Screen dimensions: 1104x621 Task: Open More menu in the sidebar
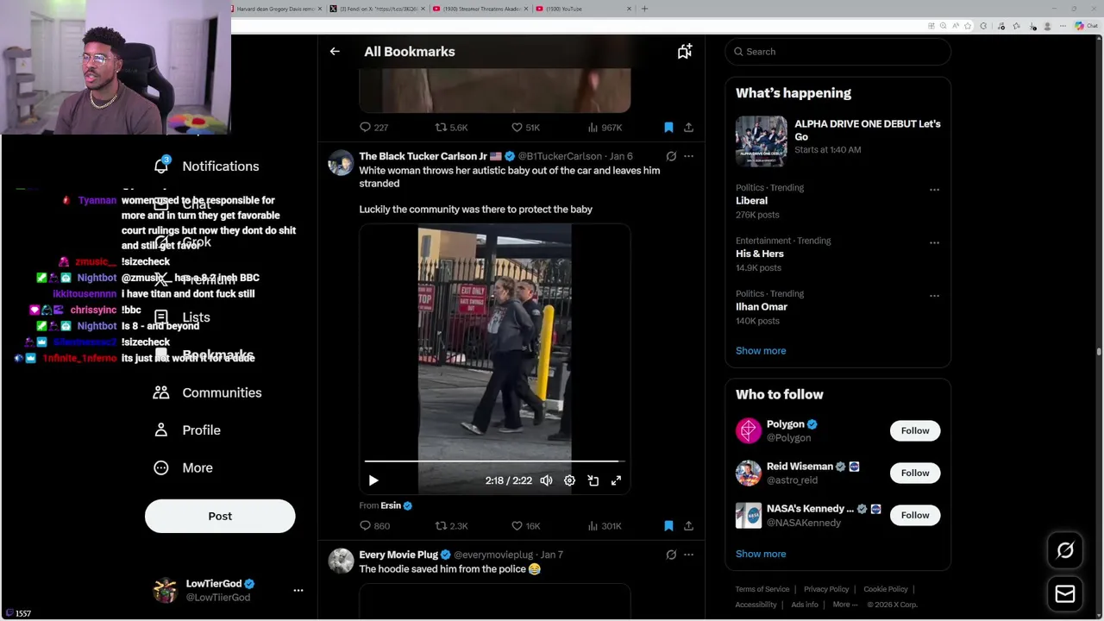[184, 467]
